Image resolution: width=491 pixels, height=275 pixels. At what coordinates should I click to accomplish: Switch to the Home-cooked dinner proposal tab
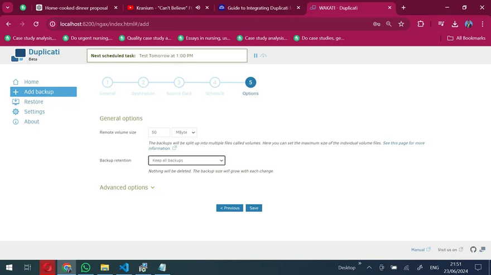tap(76, 8)
